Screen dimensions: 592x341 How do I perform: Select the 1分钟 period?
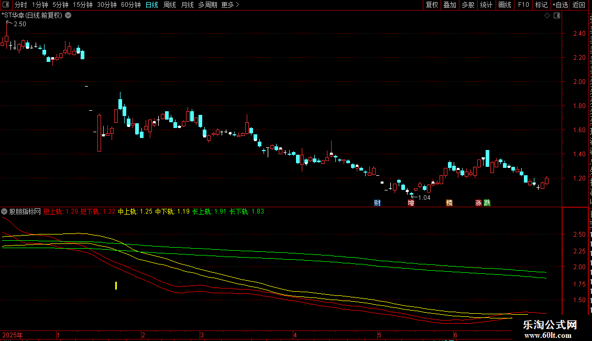point(40,5)
